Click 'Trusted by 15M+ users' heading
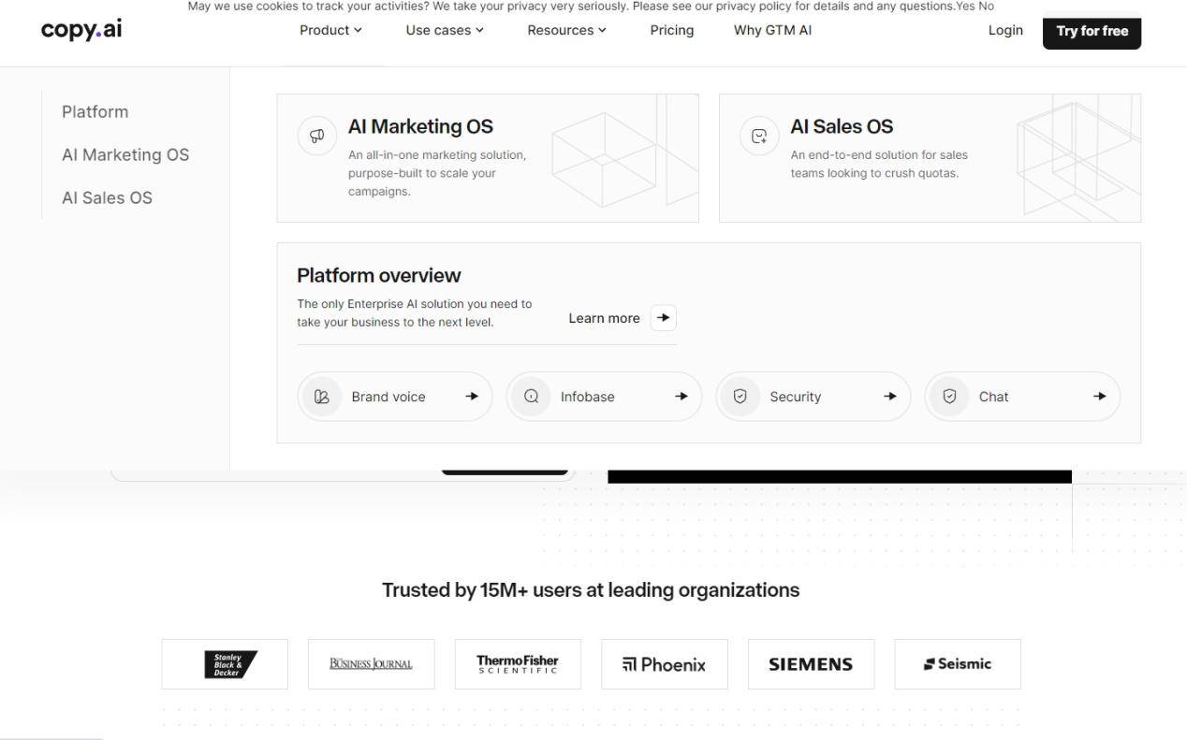The image size is (1187, 740). pos(591,590)
